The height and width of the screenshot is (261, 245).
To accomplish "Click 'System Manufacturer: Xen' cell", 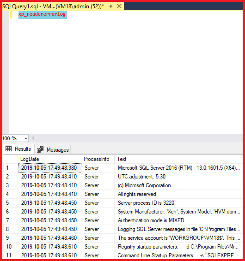I will [x=178, y=212].
